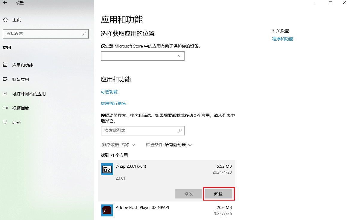This screenshot has width=350, height=220.
Task: Open the 应用执行别名 link
Action: [113, 103]
